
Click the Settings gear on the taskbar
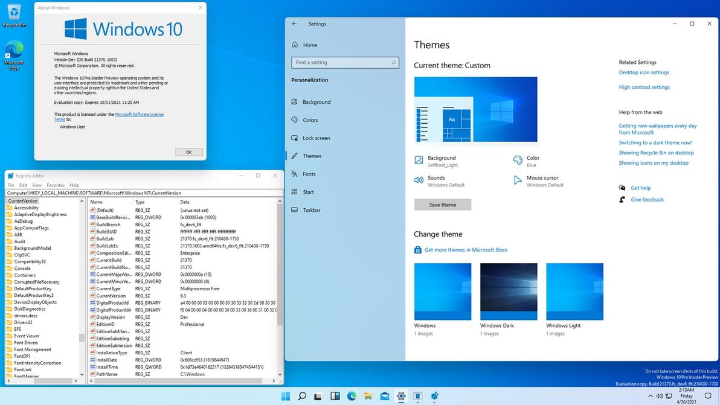[x=401, y=397]
